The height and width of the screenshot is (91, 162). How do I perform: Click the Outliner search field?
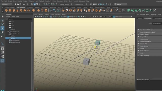point(19,19)
